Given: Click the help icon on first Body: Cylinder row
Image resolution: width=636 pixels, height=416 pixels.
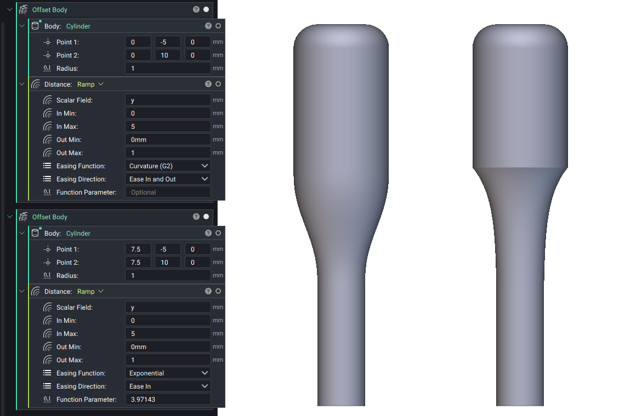Looking at the screenshot, I should coord(208,26).
